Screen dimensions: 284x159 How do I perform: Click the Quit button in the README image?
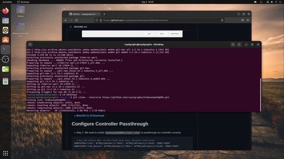point(149,34)
